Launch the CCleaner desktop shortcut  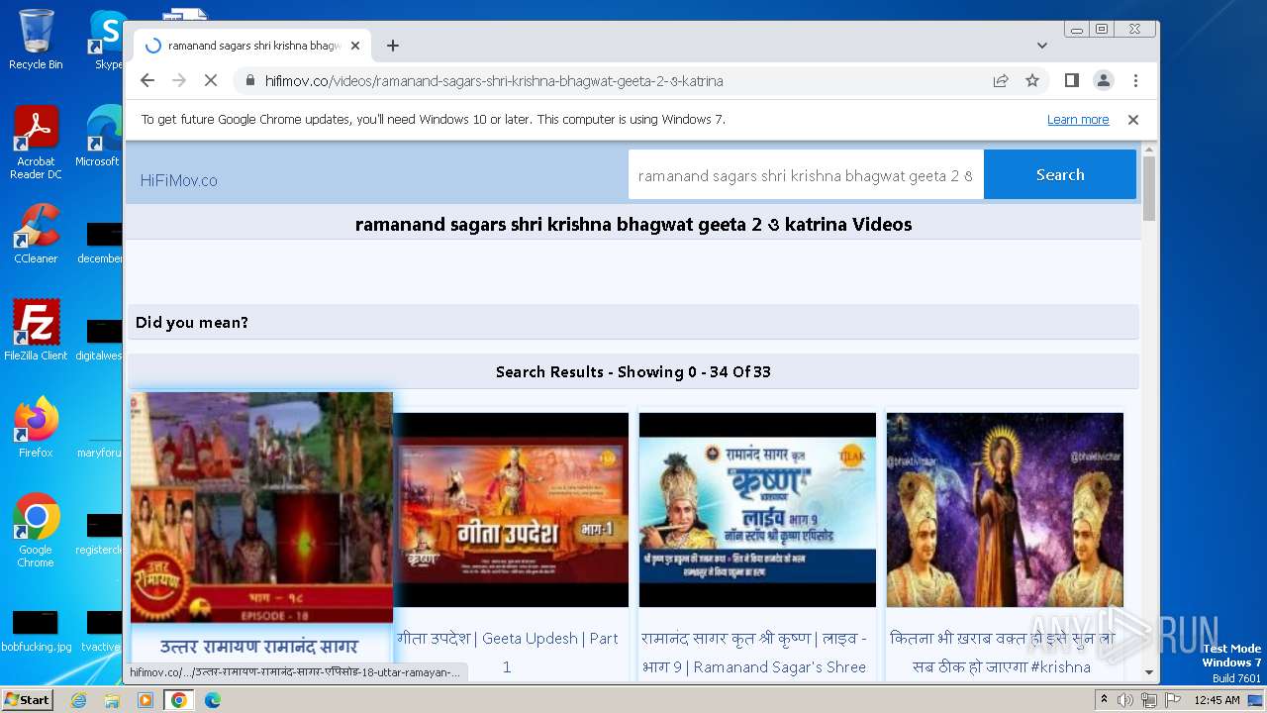click(x=36, y=234)
